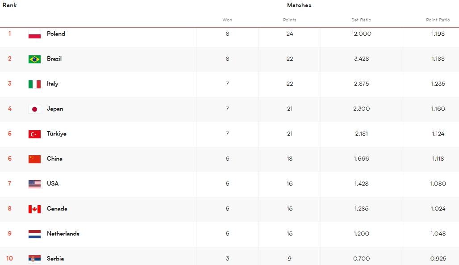Image resolution: width=459 pixels, height=265 pixels.
Task: Click the USA flag icon
Action: (x=34, y=184)
